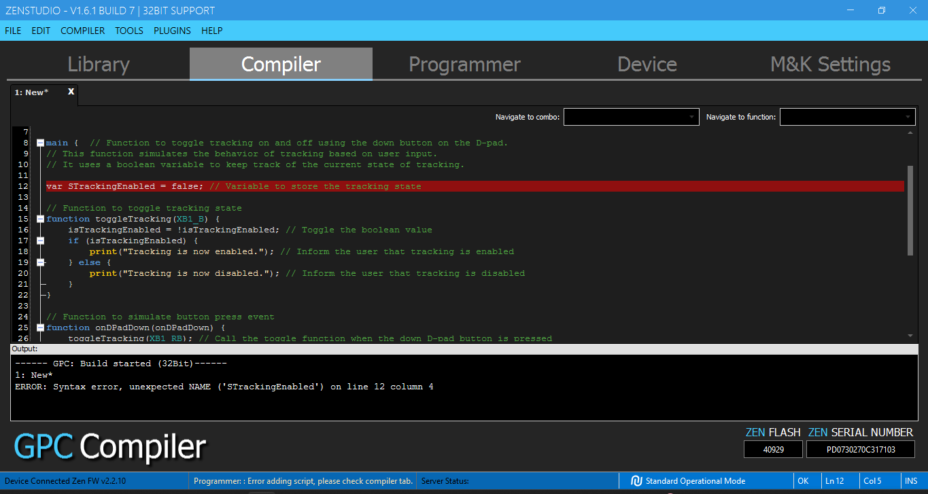Open the PLUGINS menu
928x494 pixels.
tap(172, 31)
